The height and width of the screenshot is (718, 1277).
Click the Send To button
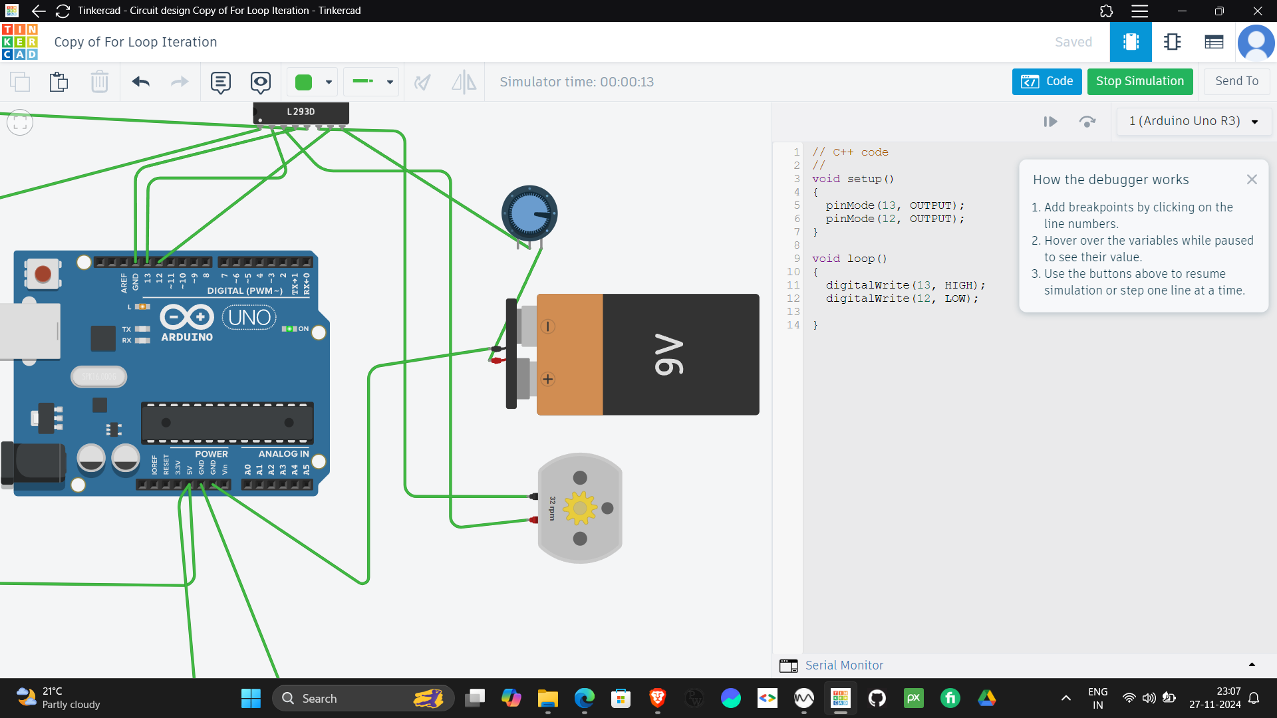tap(1238, 80)
